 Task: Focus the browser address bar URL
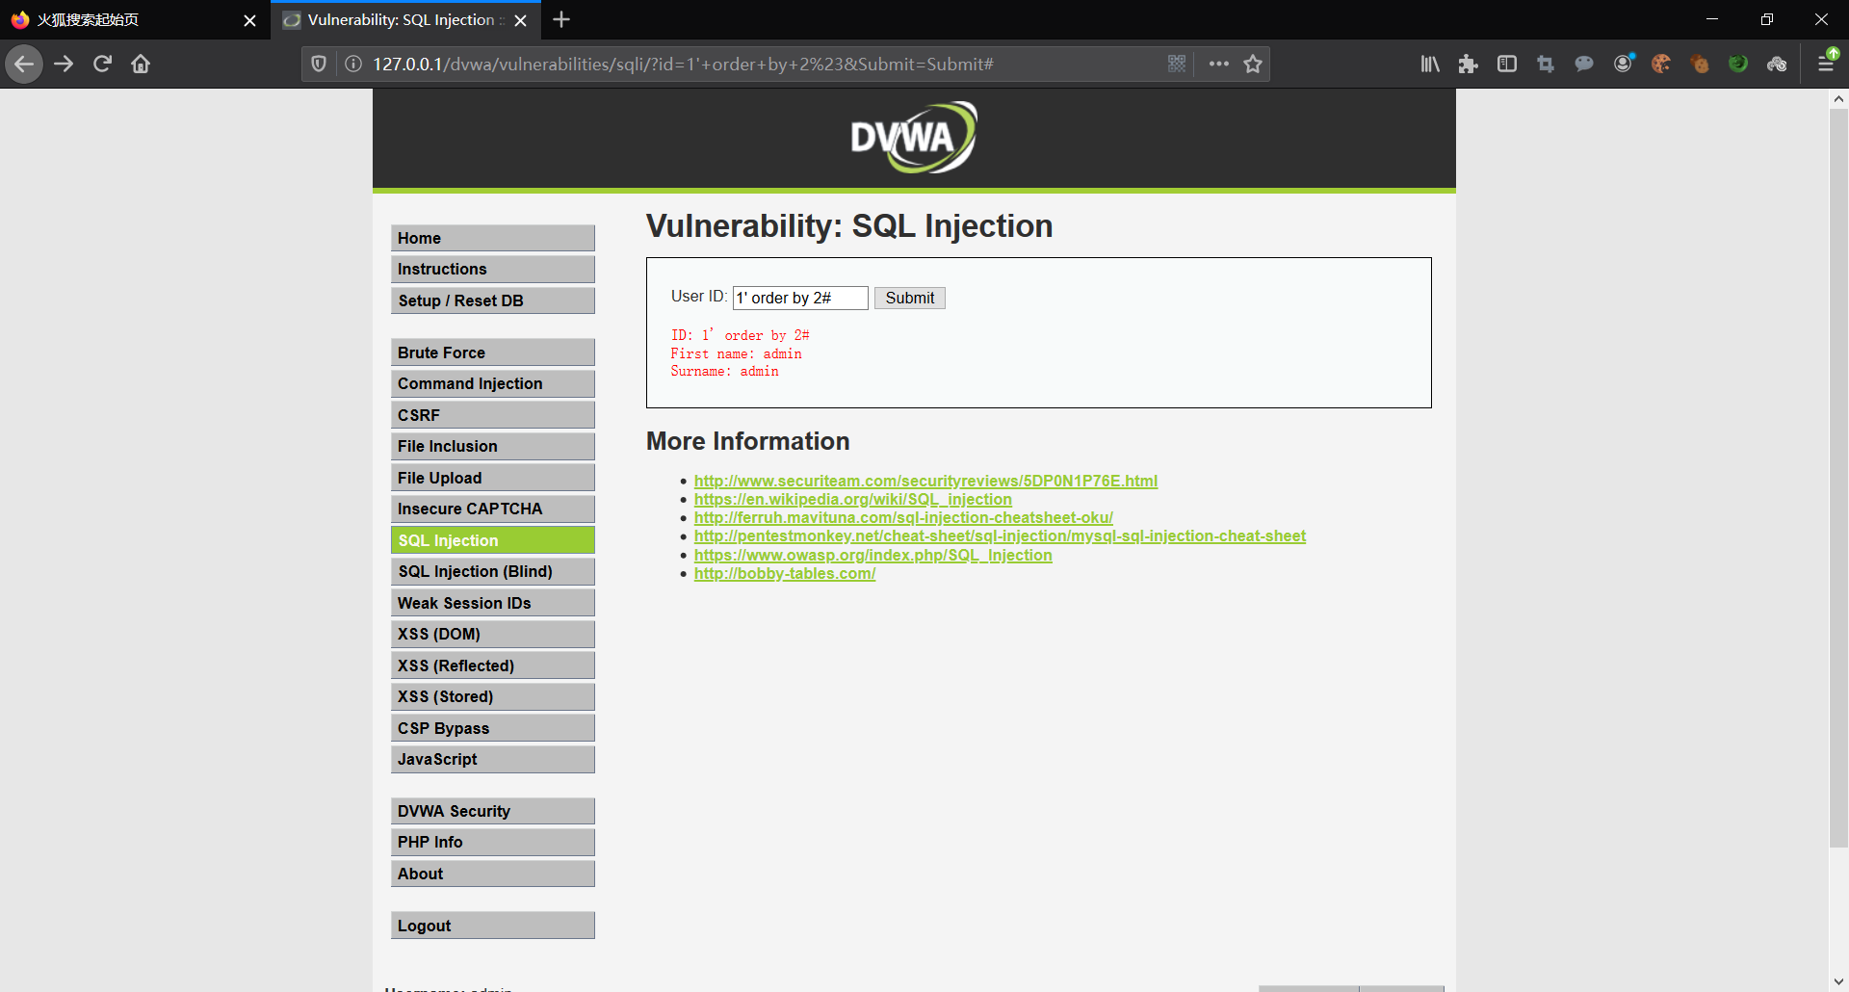pos(761,64)
